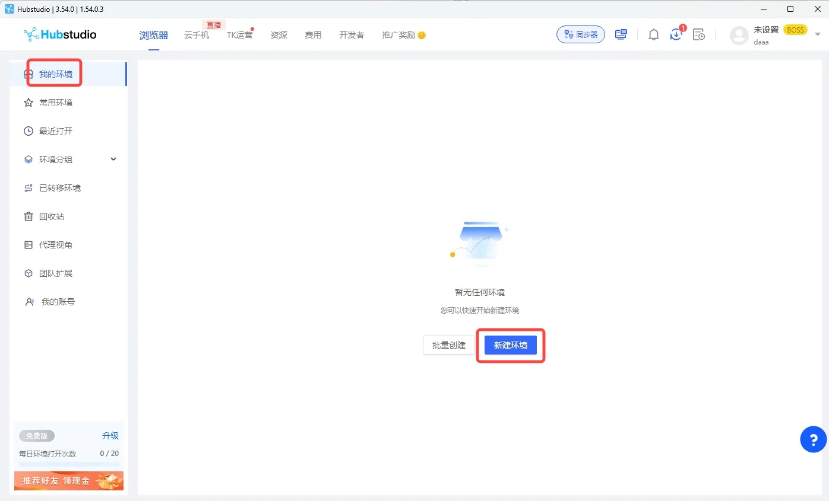Click the Hubstudio logo in the header
829x501 pixels.
(x=60, y=34)
